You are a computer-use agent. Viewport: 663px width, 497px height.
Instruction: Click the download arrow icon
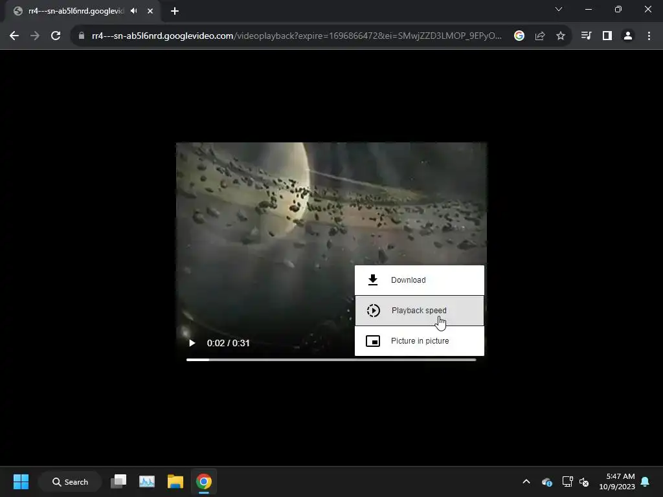[372, 280]
